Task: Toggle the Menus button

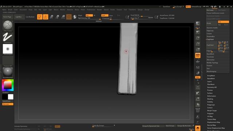Action: pos(188,7)
